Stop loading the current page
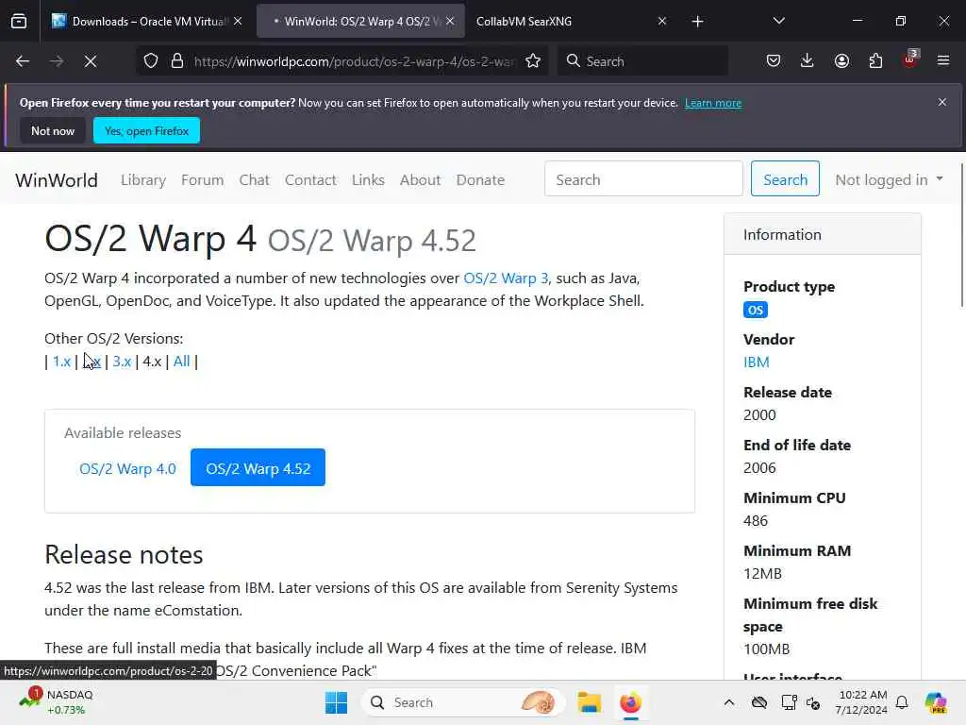The height and width of the screenshot is (725, 966). (x=91, y=61)
